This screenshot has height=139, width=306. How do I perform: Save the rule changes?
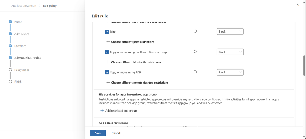coord(98,133)
